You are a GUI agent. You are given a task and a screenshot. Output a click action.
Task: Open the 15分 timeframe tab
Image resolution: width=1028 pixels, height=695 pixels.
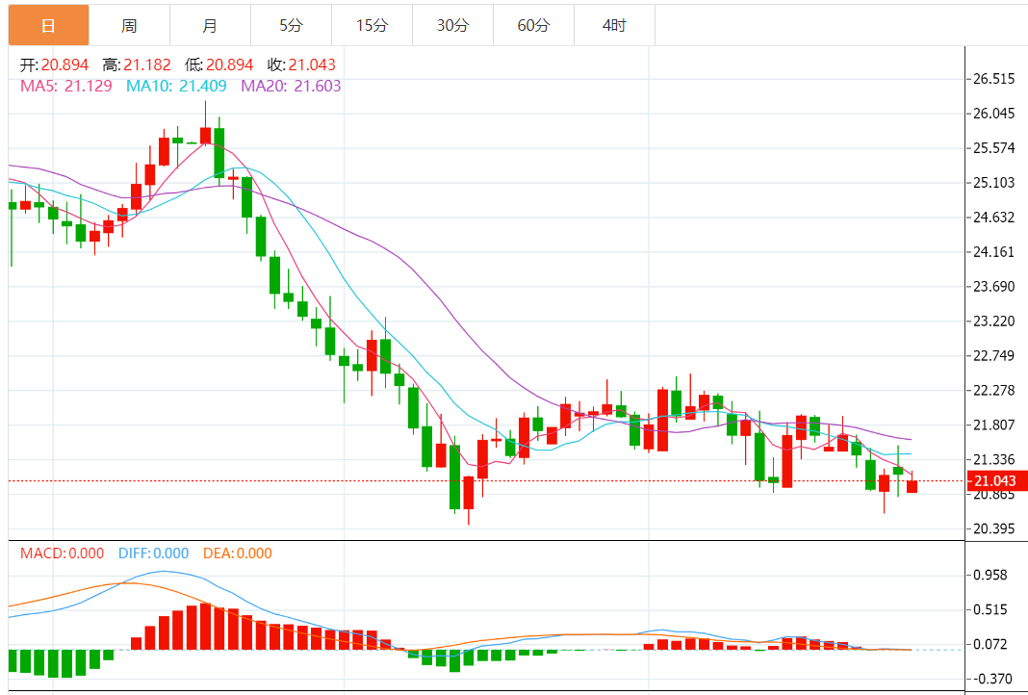click(x=372, y=26)
